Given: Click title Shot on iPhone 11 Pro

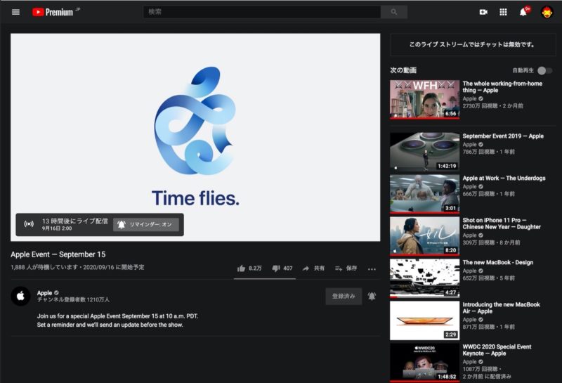Looking at the screenshot, I should [x=502, y=223].
